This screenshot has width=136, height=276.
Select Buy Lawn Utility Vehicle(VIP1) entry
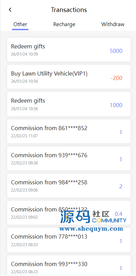tap(69, 77)
